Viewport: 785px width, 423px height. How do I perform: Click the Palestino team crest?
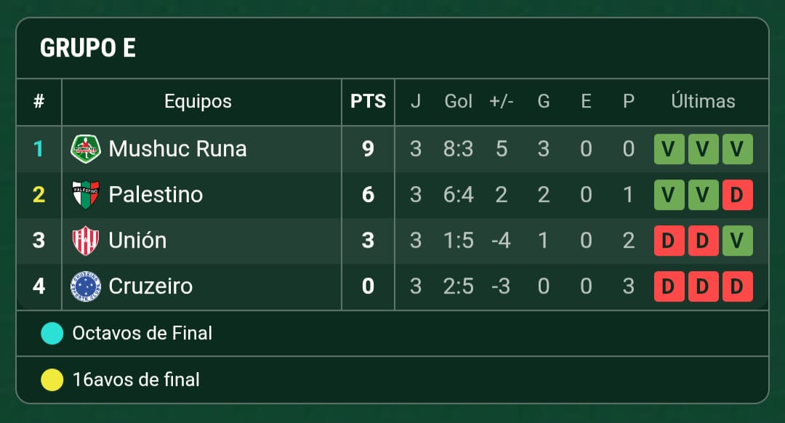pyautogui.click(x=86, y=195)
